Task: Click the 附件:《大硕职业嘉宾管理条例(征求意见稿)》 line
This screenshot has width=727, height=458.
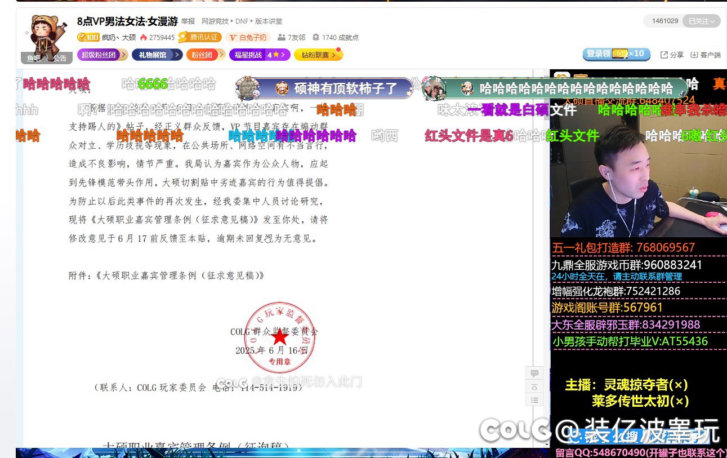Action: click(166, 276)
